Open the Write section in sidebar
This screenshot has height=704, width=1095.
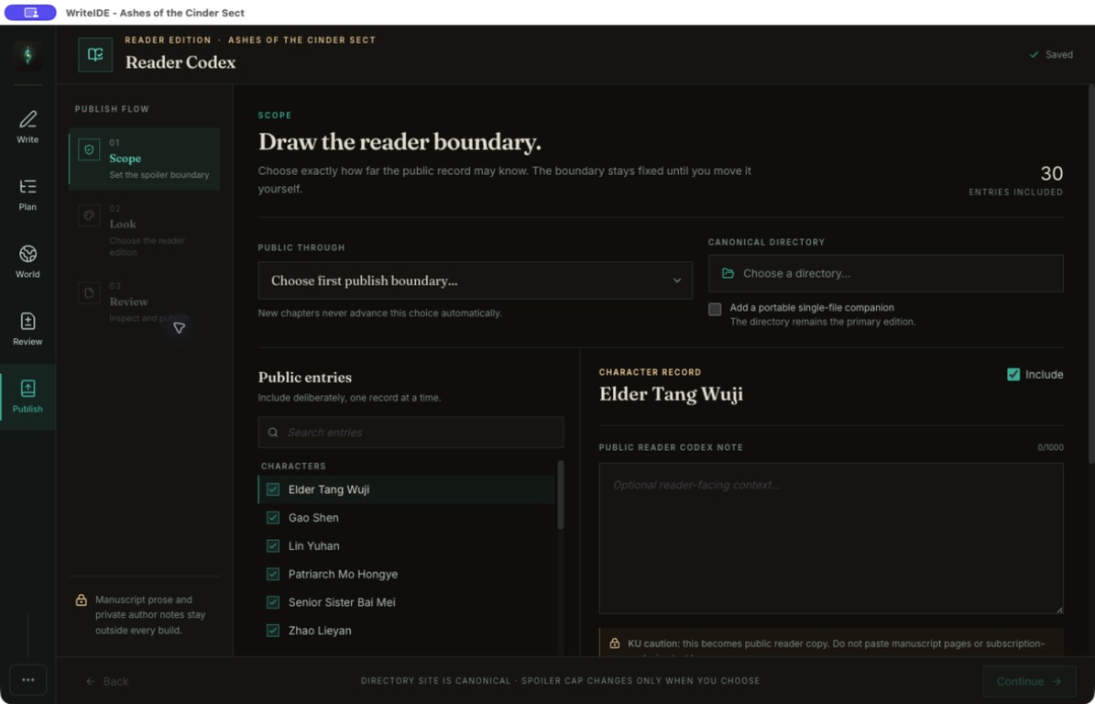[x=27, y=127]
